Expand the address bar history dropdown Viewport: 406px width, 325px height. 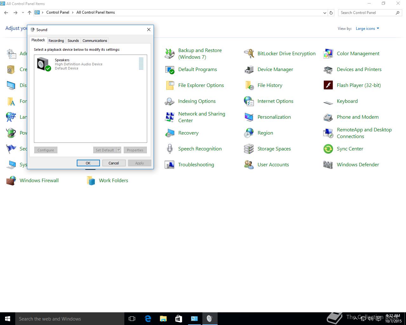tap(324, 13)
